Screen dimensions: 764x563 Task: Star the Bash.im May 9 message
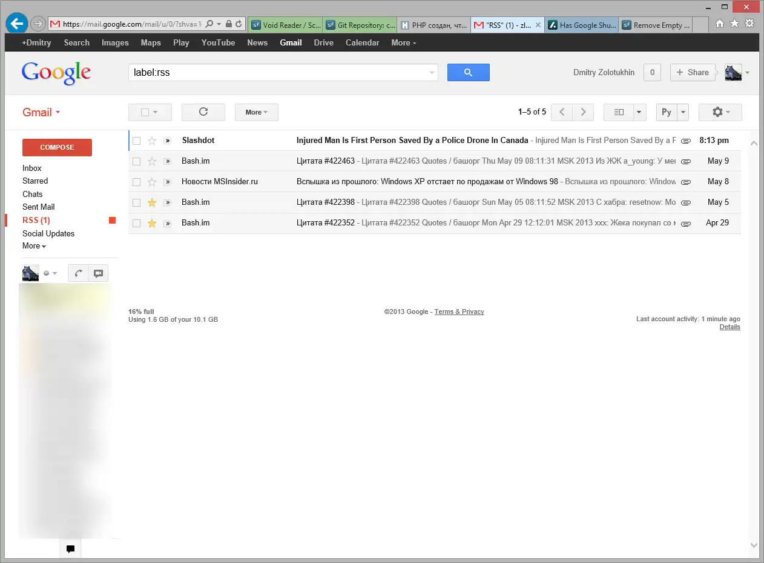click(152, 161)
